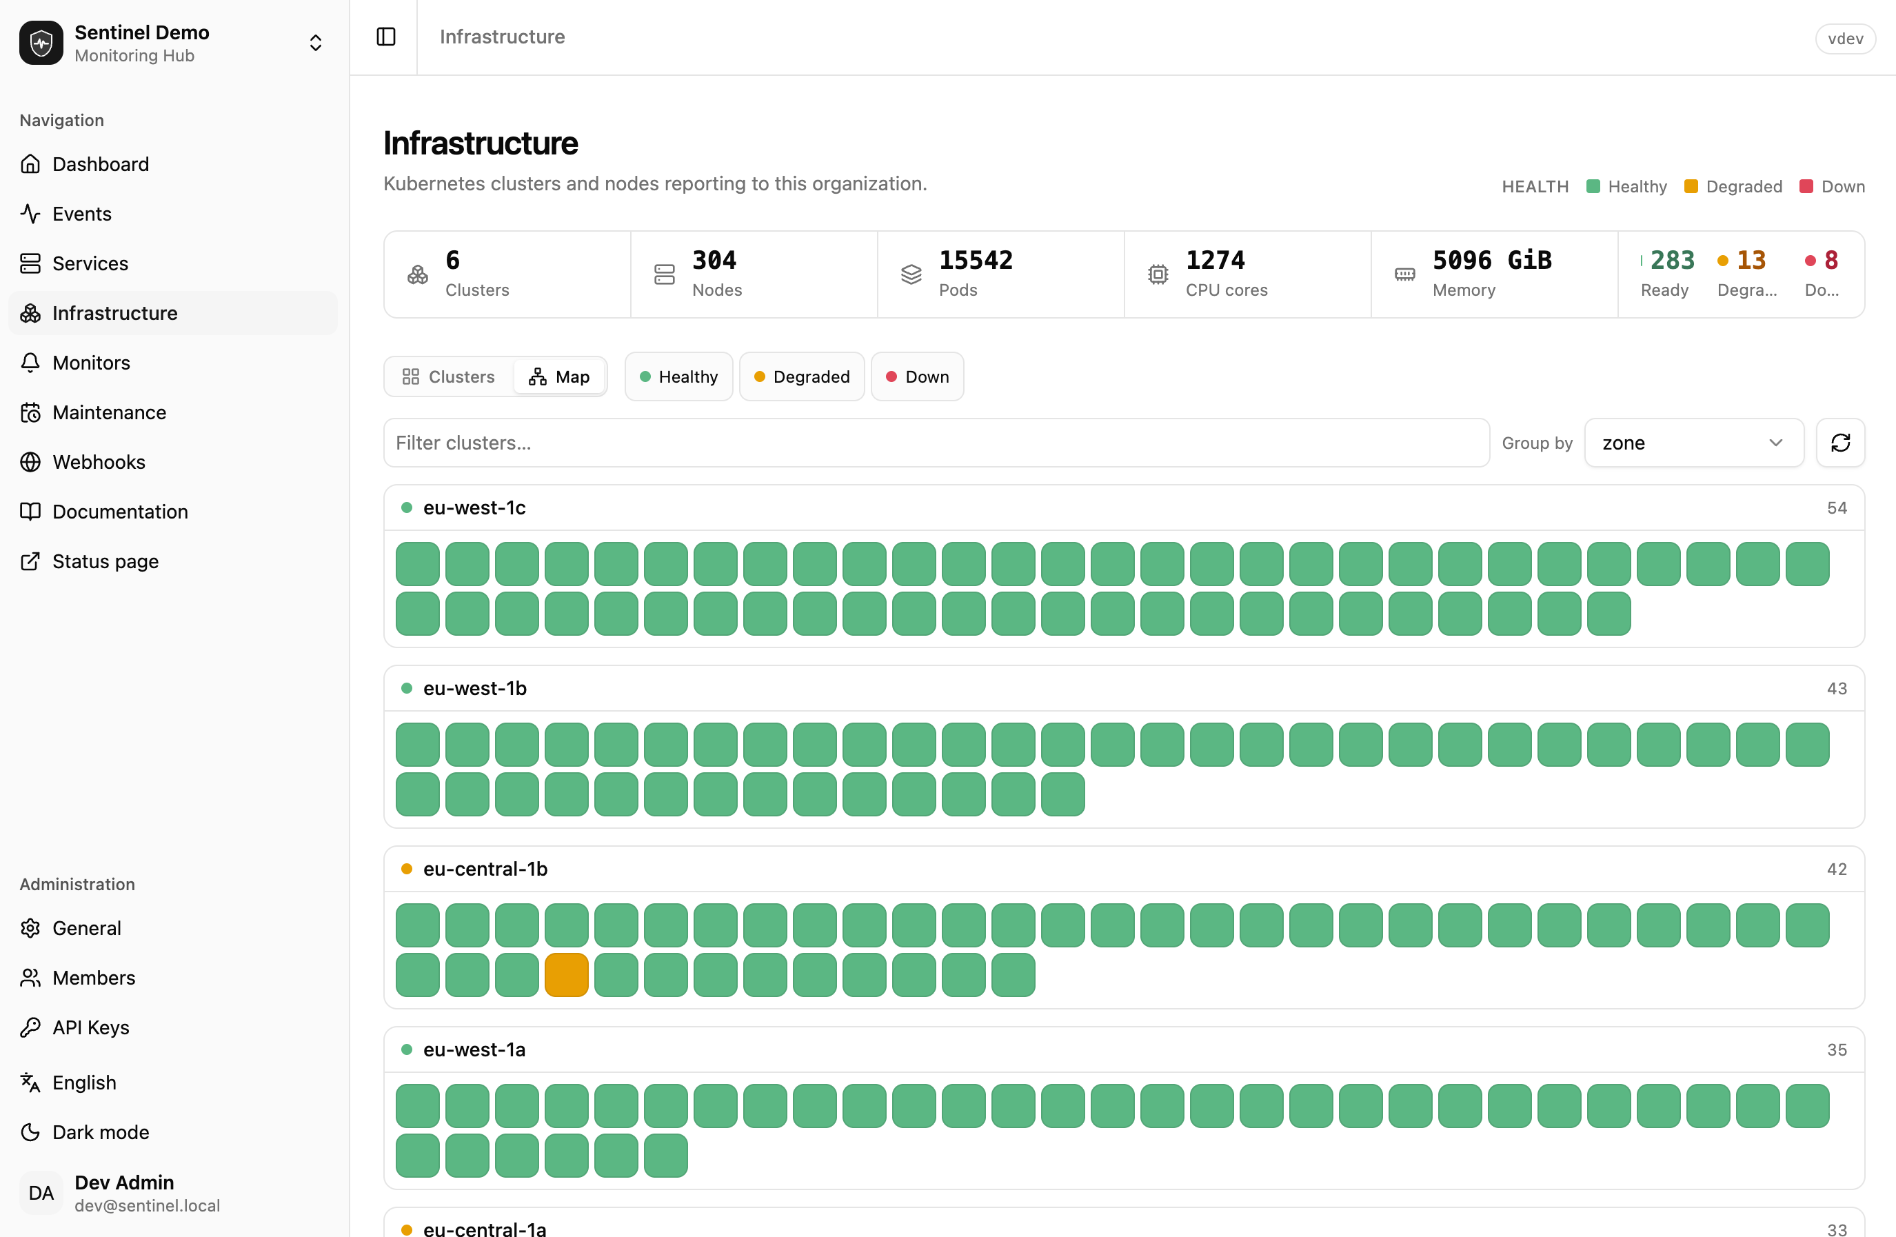Screen dimensions: 1896x1237
Task: Click the Dev Admin account name
Action: pyautogui.click(x=124, y=1182)
